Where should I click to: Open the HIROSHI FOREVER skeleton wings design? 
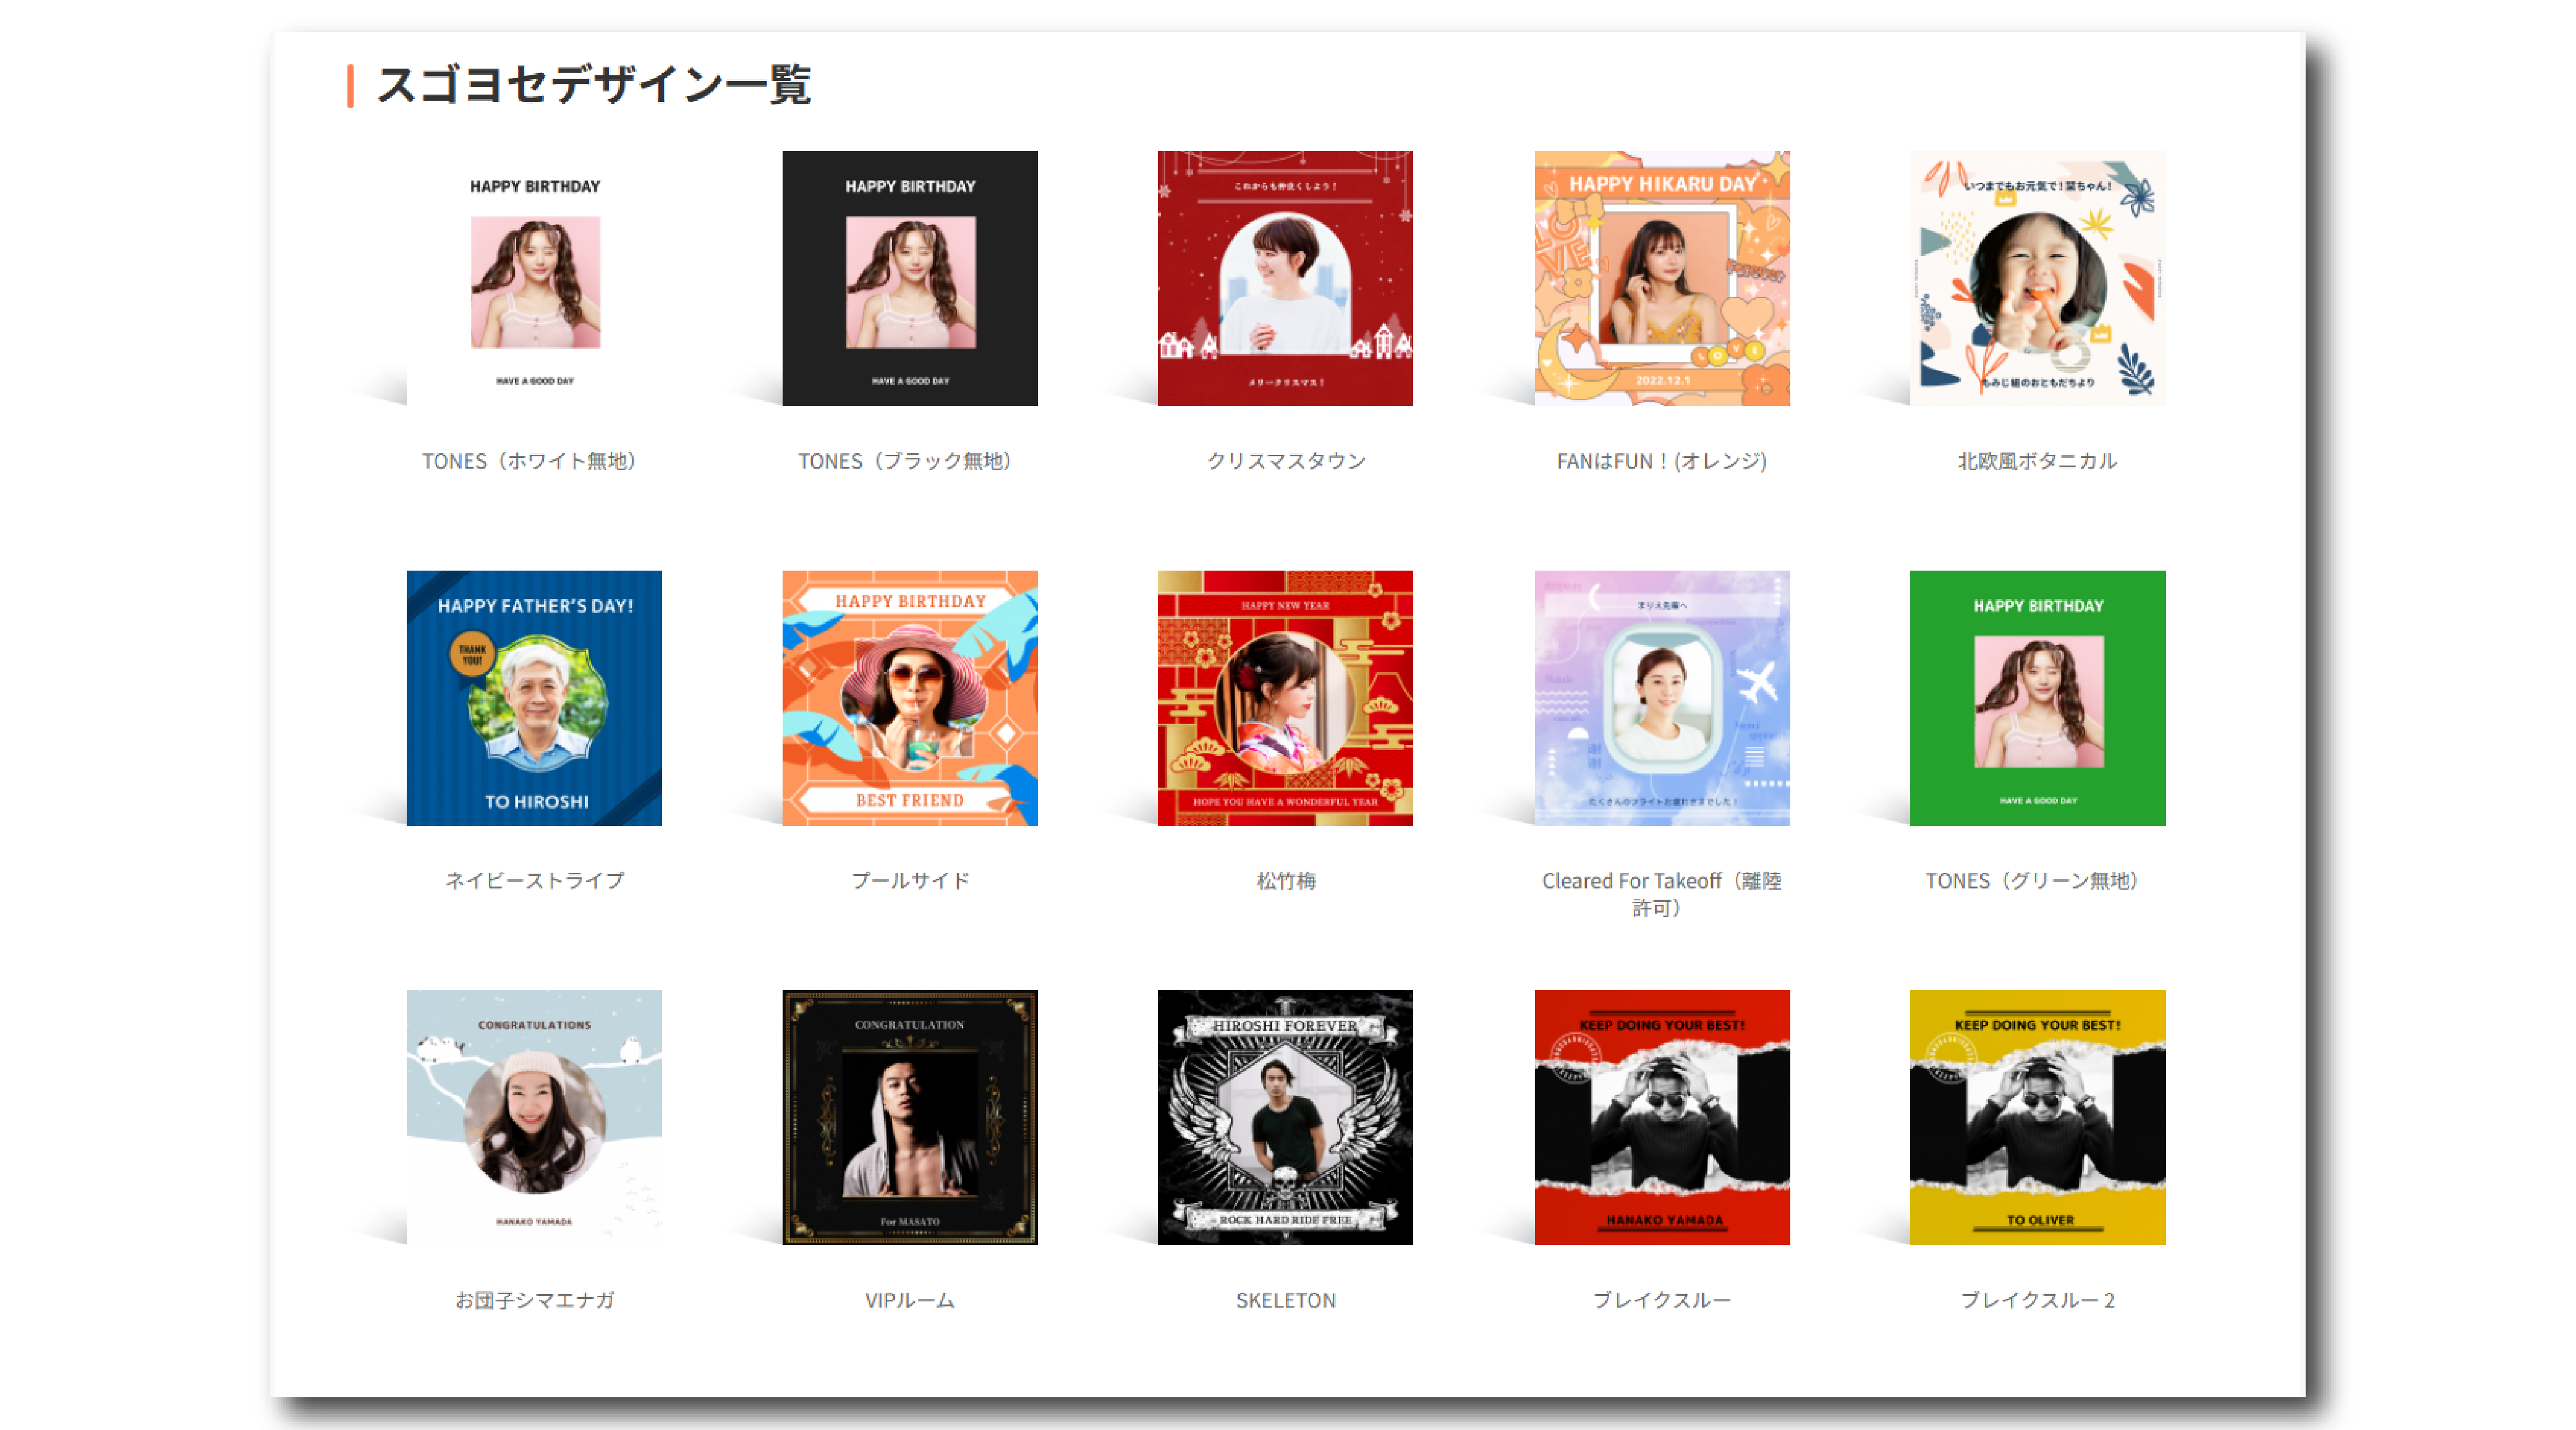click(1285, 1117)
